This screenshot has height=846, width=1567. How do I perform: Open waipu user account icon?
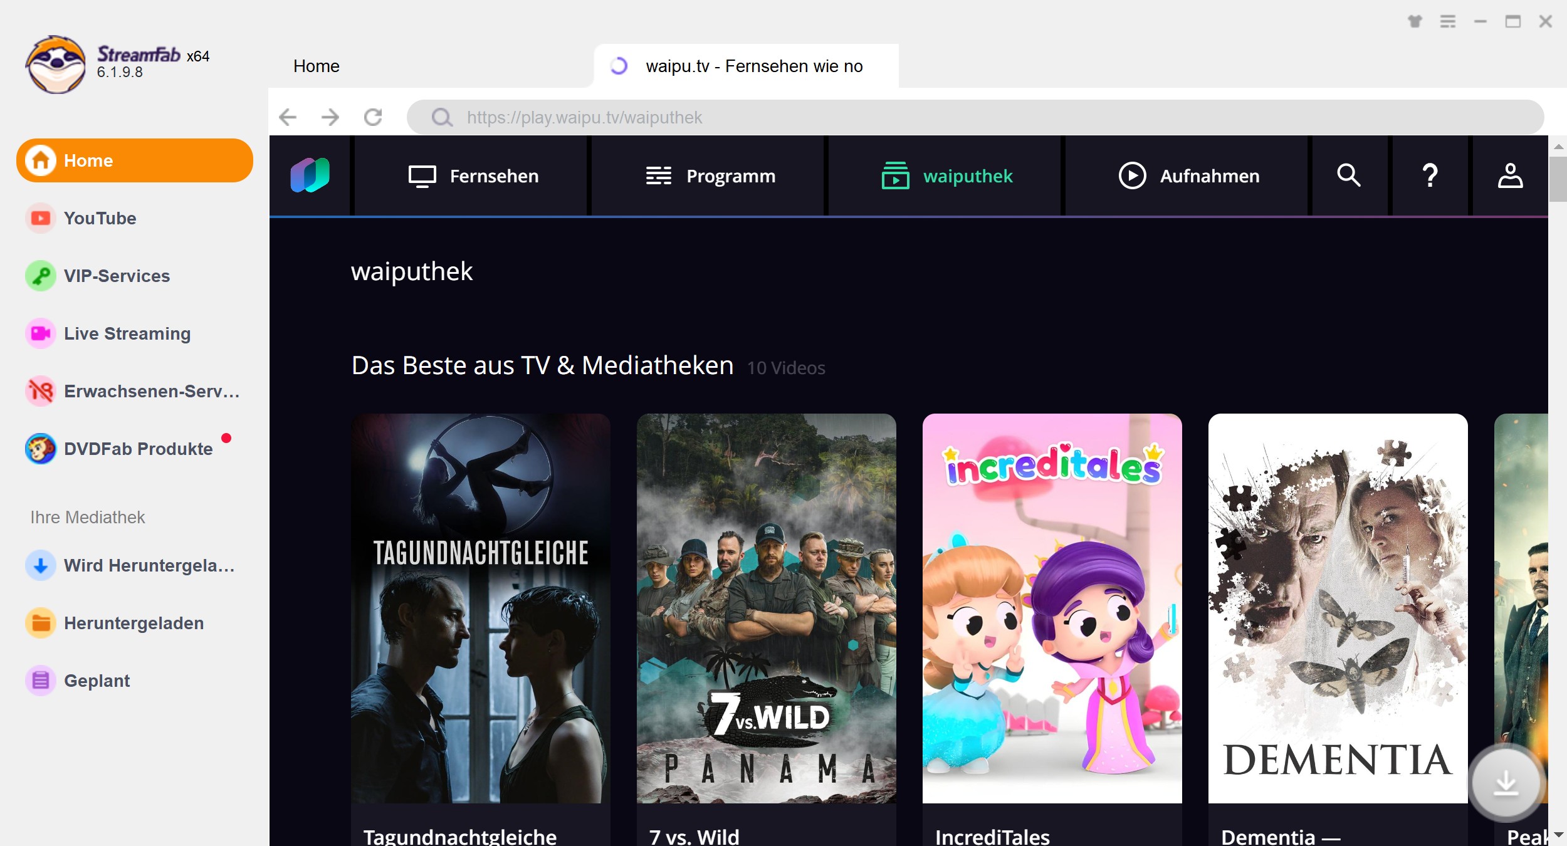pyautogui.click(x=1510, y=175)
